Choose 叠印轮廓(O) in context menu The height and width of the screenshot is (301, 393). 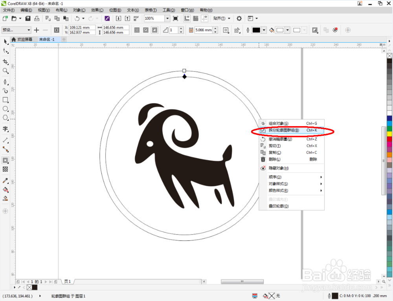292,206
